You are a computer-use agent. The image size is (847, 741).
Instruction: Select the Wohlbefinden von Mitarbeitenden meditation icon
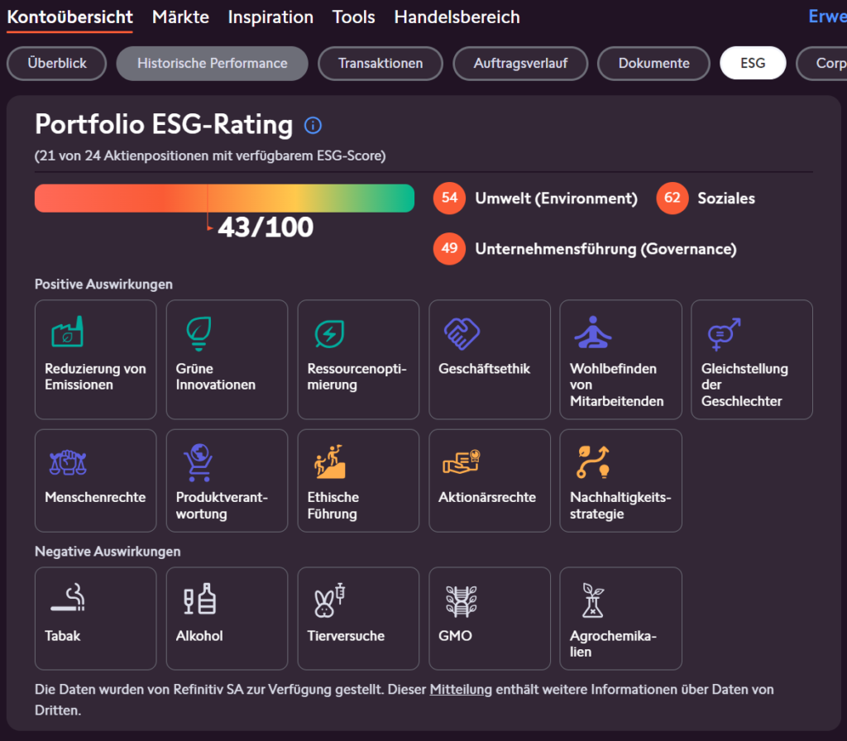click(x=592, y=332)
